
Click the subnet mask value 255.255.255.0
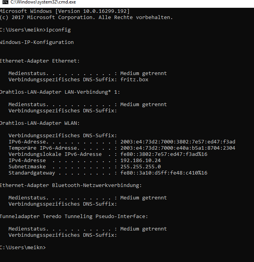click(141, 167)
